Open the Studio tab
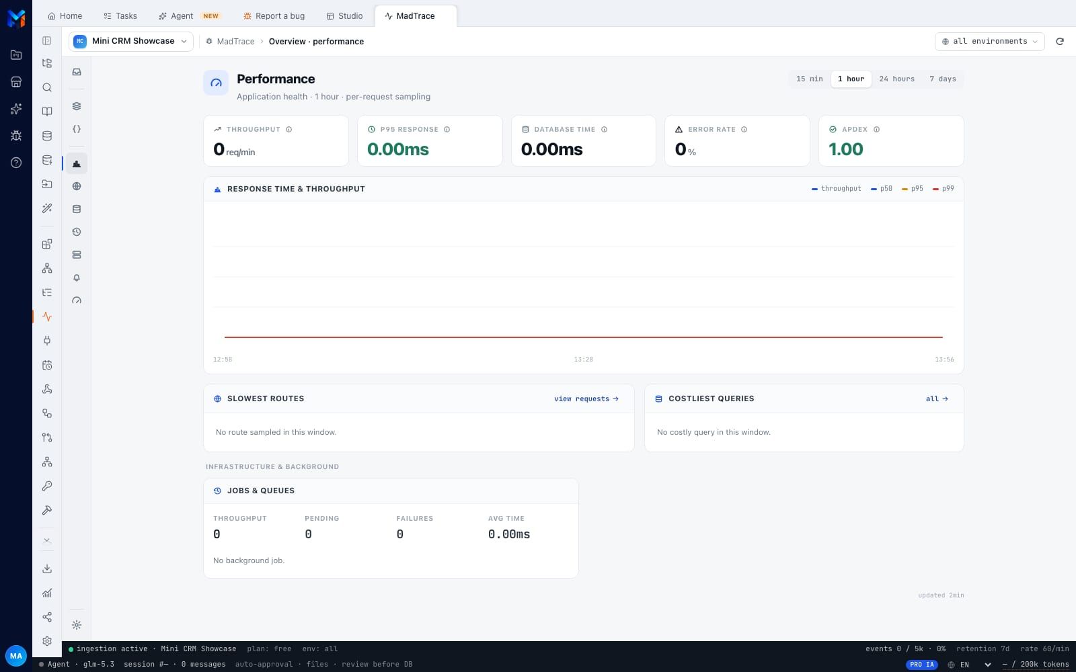 pos(344,15)
